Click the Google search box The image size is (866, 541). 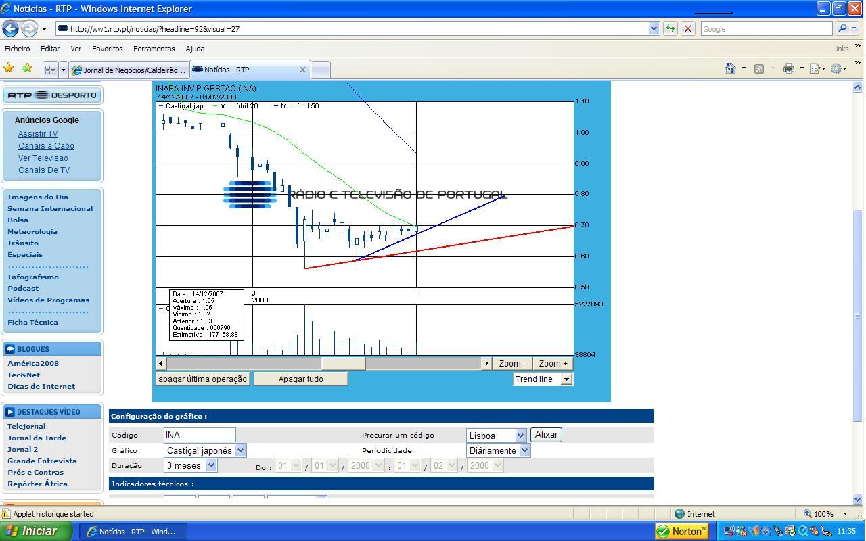point(767,28)
